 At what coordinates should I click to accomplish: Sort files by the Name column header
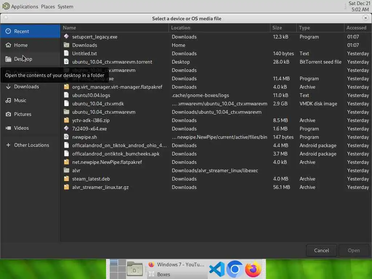pyautogui.click(x=114, y=28)
